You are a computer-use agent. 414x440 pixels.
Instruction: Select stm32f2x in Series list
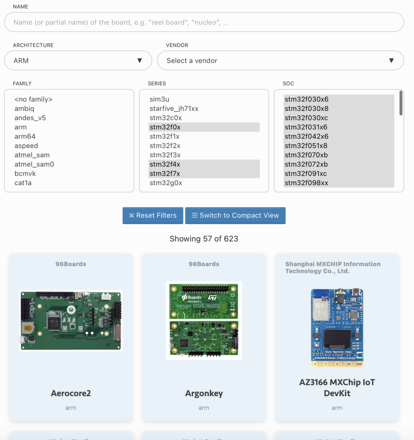[x=204, y=146]
